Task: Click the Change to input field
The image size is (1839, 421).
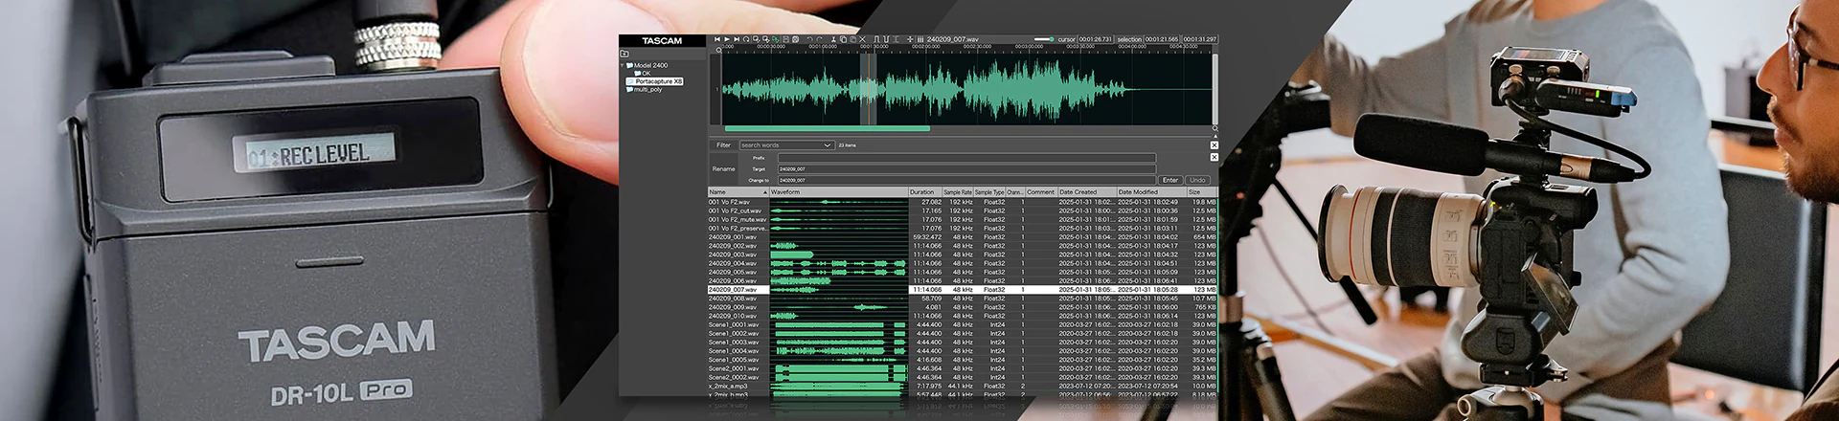Action: pyautogui.click(x=966, y=180)
